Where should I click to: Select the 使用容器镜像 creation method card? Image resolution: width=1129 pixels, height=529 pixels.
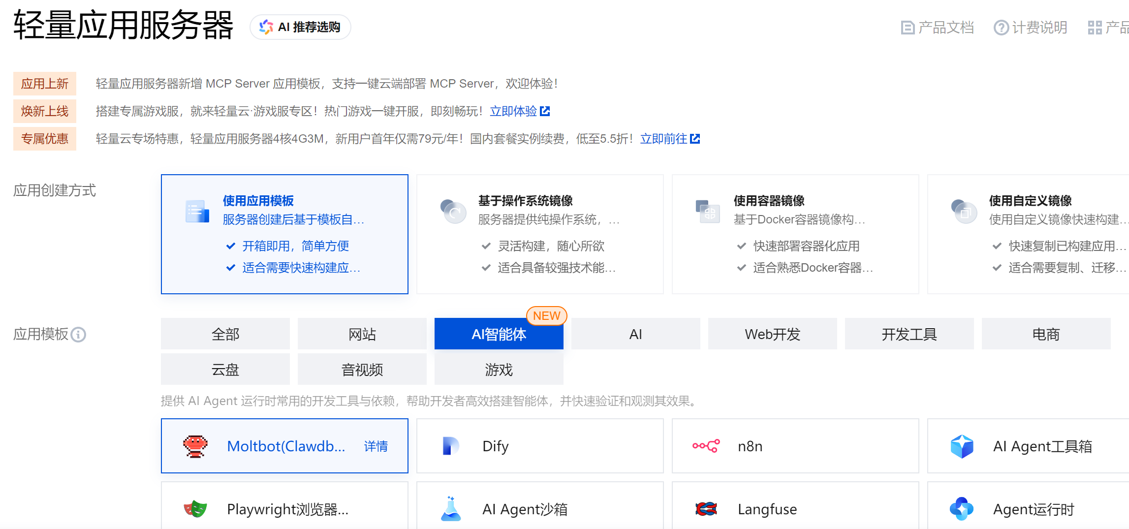click(795, 234)
